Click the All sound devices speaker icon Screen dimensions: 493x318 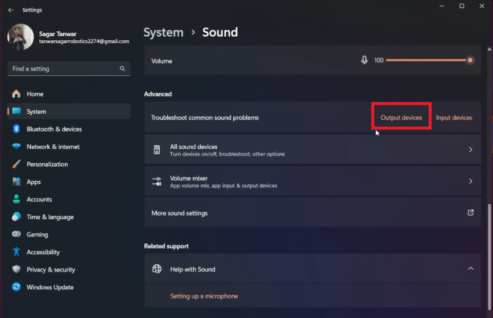157,150
